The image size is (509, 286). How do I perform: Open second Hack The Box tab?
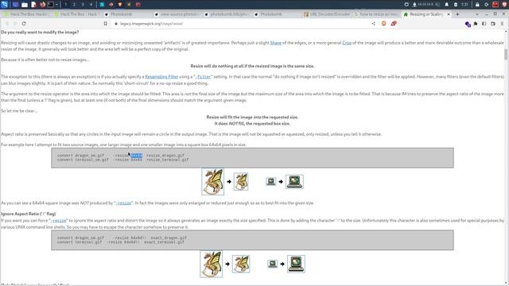76,14
